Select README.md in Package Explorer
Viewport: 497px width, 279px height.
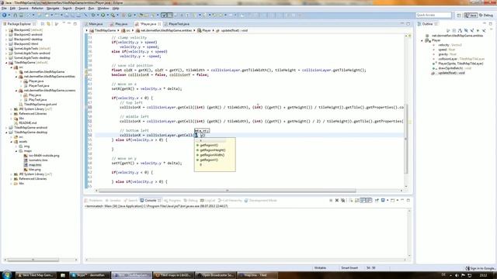click(28, 122)
